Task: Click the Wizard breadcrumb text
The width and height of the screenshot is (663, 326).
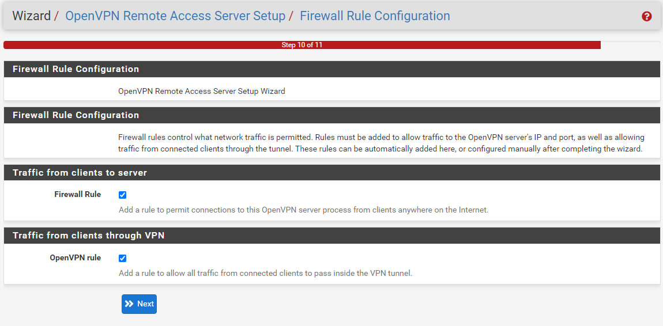Action: (32, 16)
